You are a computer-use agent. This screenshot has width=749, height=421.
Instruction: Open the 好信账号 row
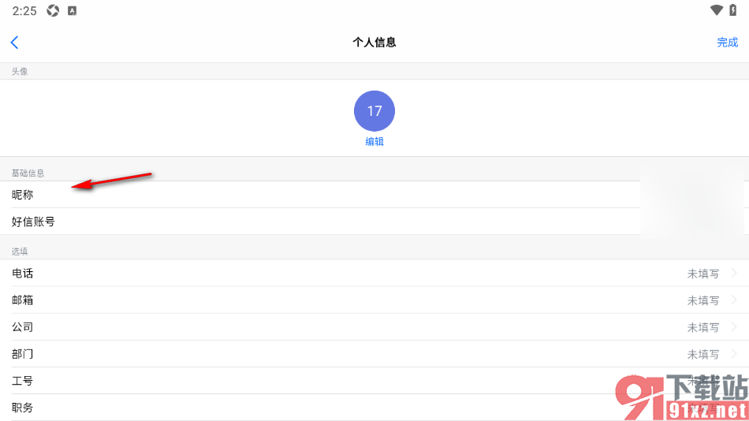(x=374, y=222)
